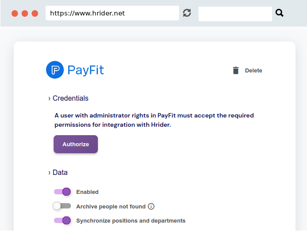Collapse the Data section chevron
This screenshot has width=307, height=231.
pyautogui.click(x=49, y=173)
